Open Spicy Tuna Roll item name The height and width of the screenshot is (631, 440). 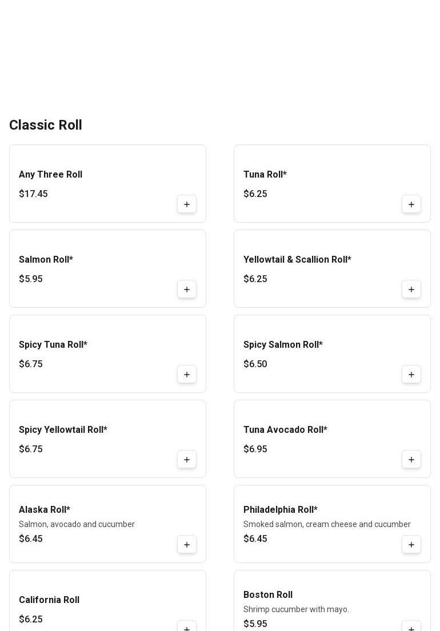click(x=53, y=345)
